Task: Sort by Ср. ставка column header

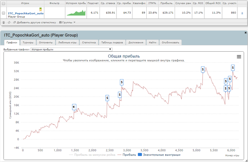Action: tap(108, 3)
